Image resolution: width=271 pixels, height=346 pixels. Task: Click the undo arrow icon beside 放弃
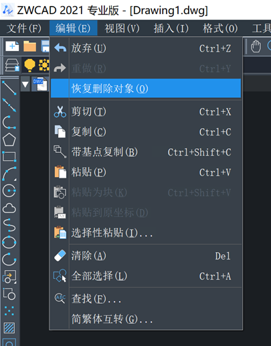click(60, 48)
